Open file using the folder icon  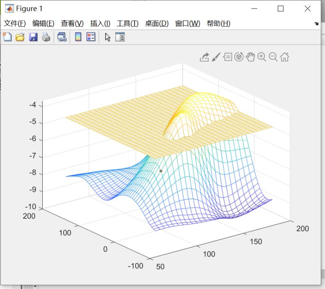pos(20,37)
